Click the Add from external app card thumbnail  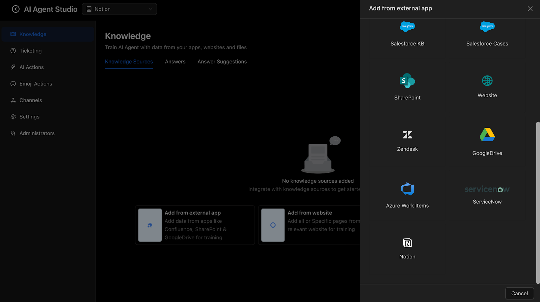click(x=150, y=225)
